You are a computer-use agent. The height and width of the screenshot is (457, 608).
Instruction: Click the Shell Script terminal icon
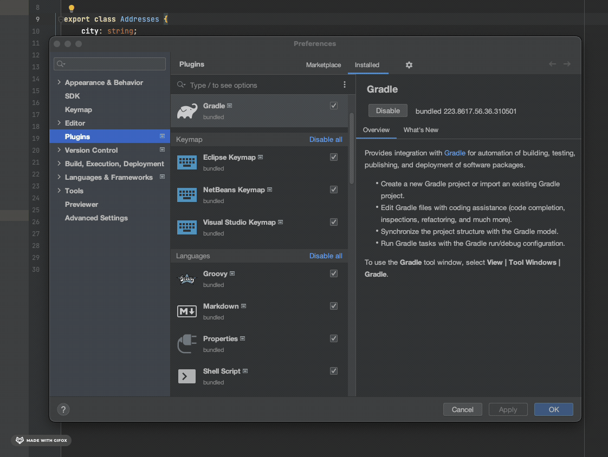pyautogui.click(x=187, y=376)
